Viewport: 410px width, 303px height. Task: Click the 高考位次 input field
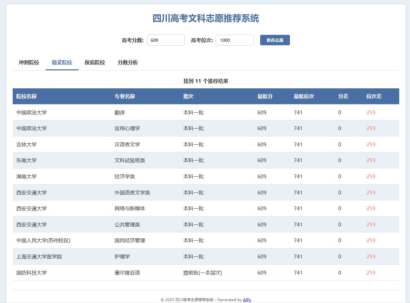(235, 40)
